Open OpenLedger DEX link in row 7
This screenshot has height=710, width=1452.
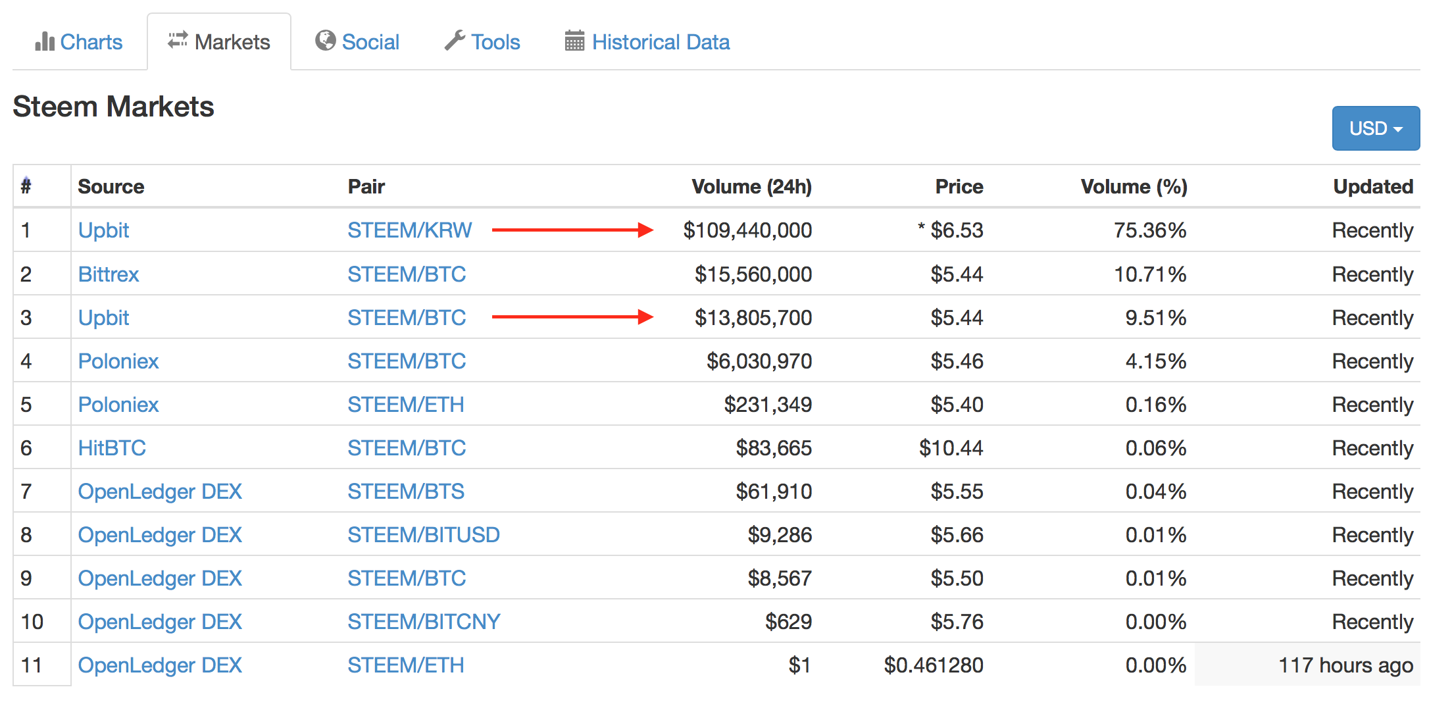160,492
